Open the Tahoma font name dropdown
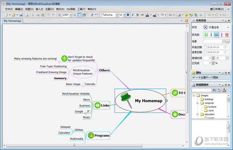 [x=116, y=15]
